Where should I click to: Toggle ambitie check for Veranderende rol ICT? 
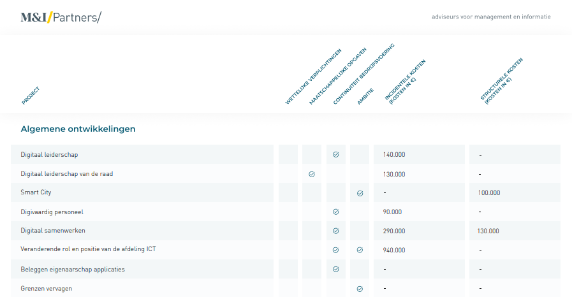[x=360, y=250]
